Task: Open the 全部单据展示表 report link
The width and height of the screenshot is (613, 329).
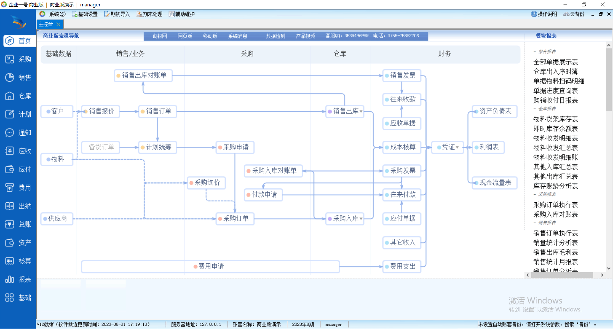Action: click(x=556, y=62)
